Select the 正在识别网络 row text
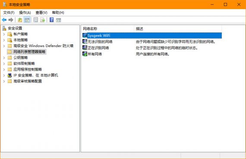Image resolution: width=246 pixels, height=159 pixels. [x=98, y=48]
